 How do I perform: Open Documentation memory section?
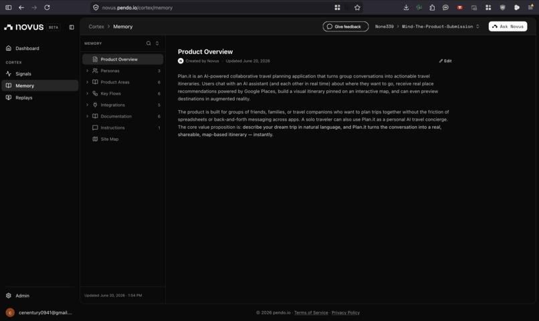[x=122, y=116]
